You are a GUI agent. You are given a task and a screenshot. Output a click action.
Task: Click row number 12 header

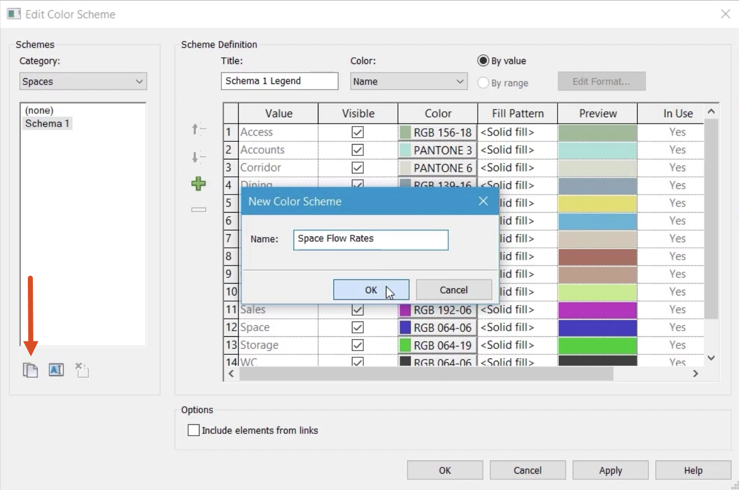point(231,327)
